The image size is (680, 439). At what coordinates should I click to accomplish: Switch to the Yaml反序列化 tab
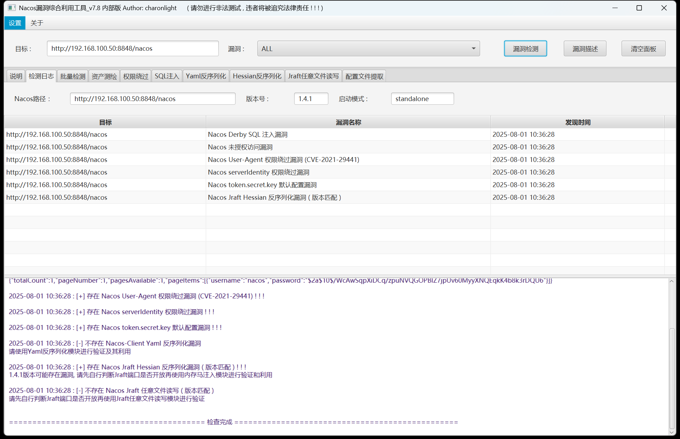point(206,76)
